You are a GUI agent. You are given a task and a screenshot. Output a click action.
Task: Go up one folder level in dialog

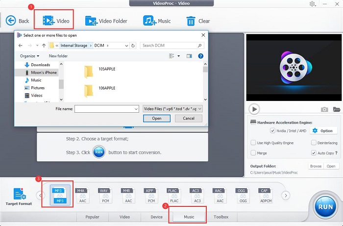click(44, 46)
